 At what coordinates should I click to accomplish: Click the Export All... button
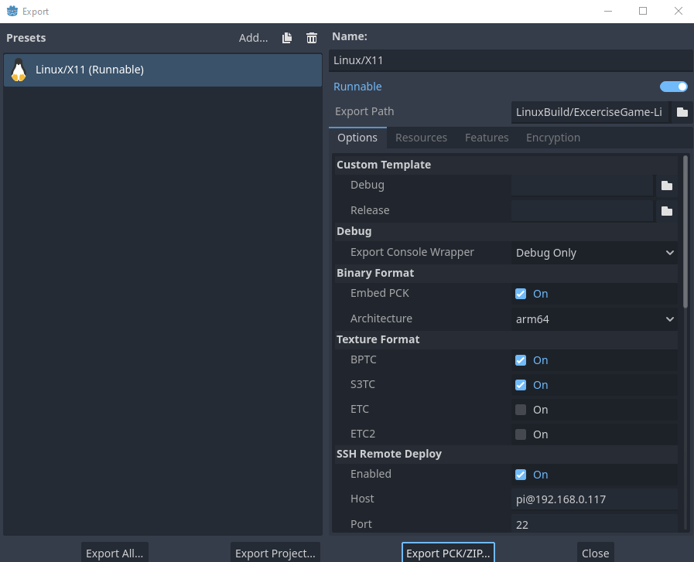(115, 553)
